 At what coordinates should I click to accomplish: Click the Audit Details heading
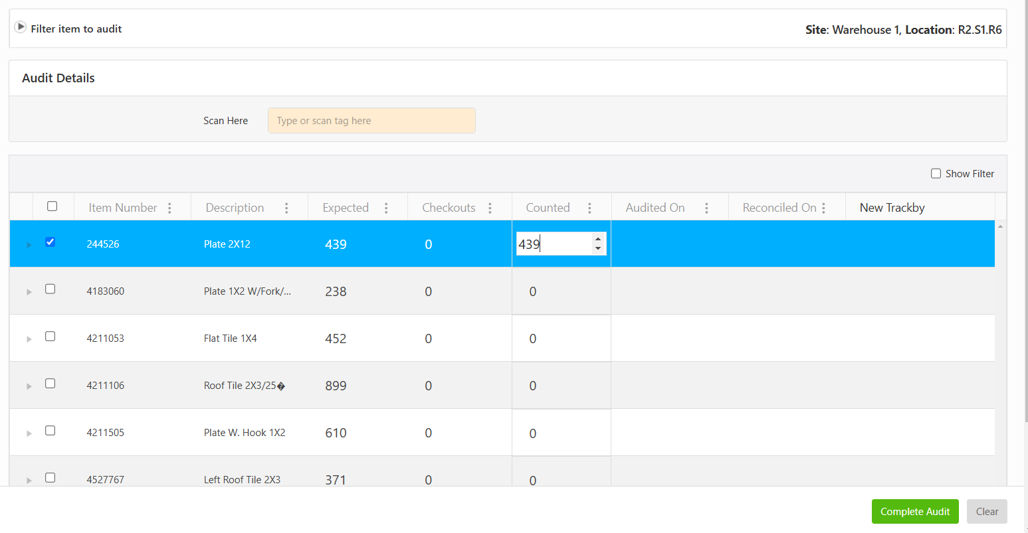point(58,78)
